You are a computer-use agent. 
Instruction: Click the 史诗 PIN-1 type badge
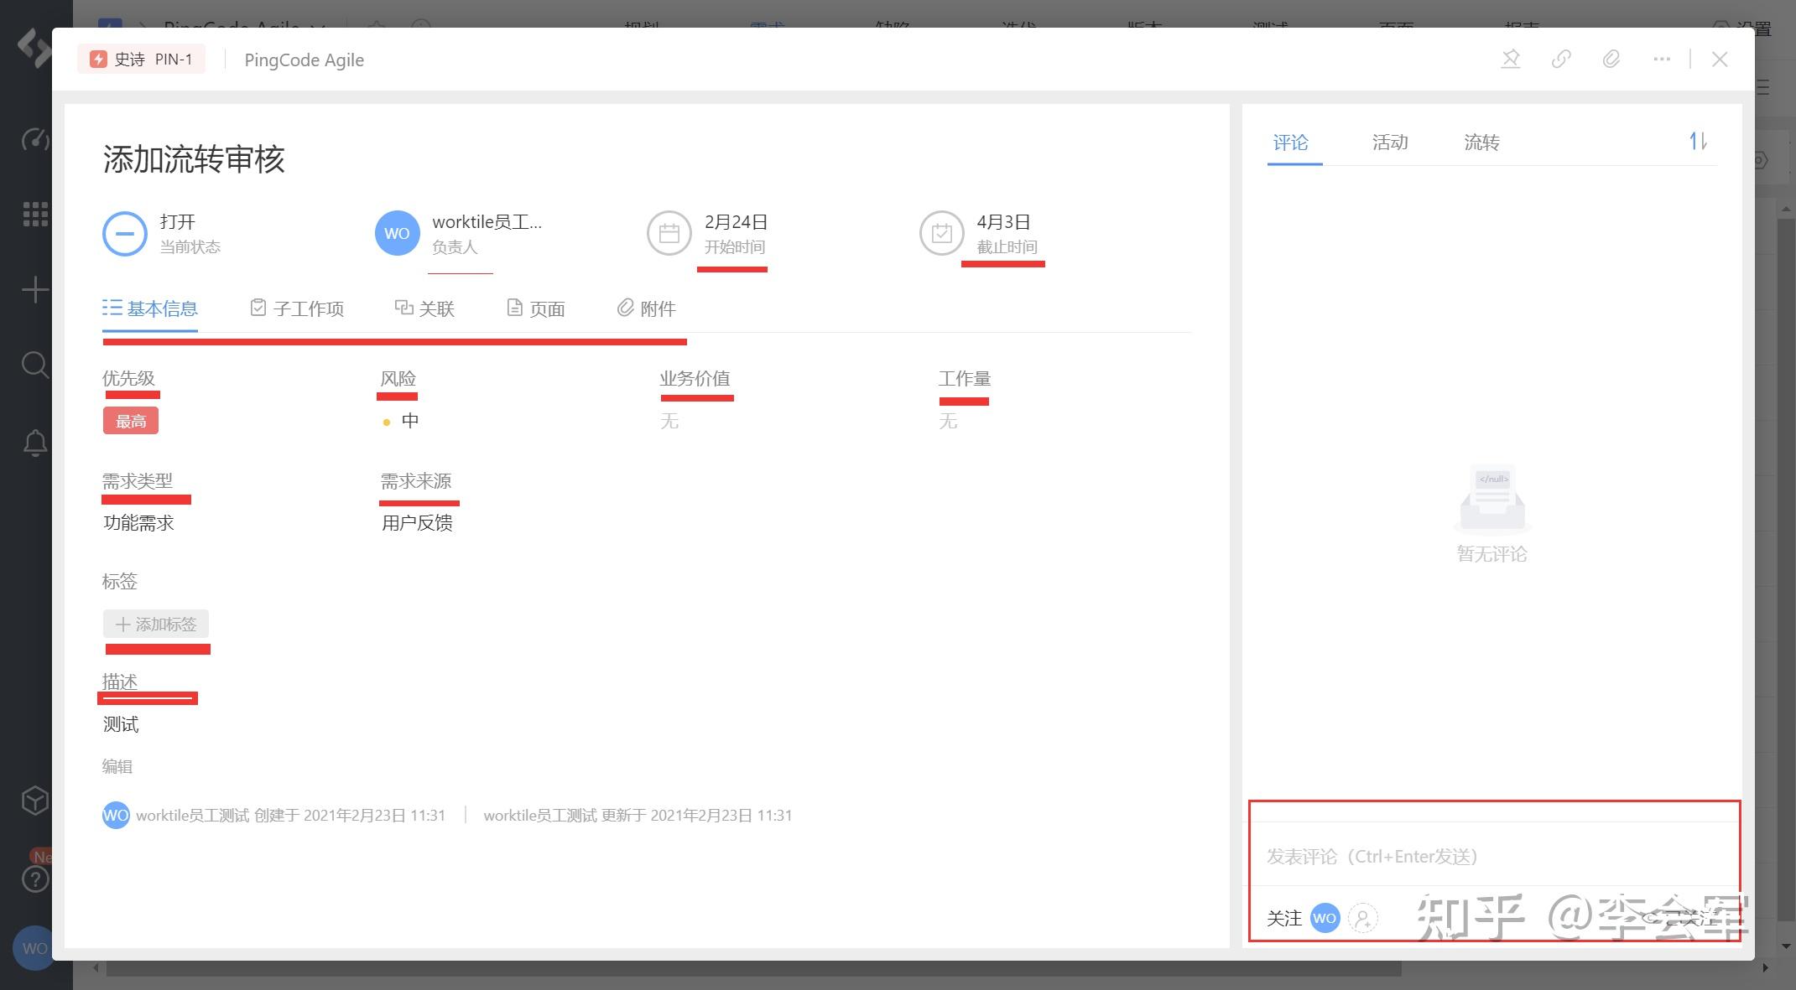[142, 60]
